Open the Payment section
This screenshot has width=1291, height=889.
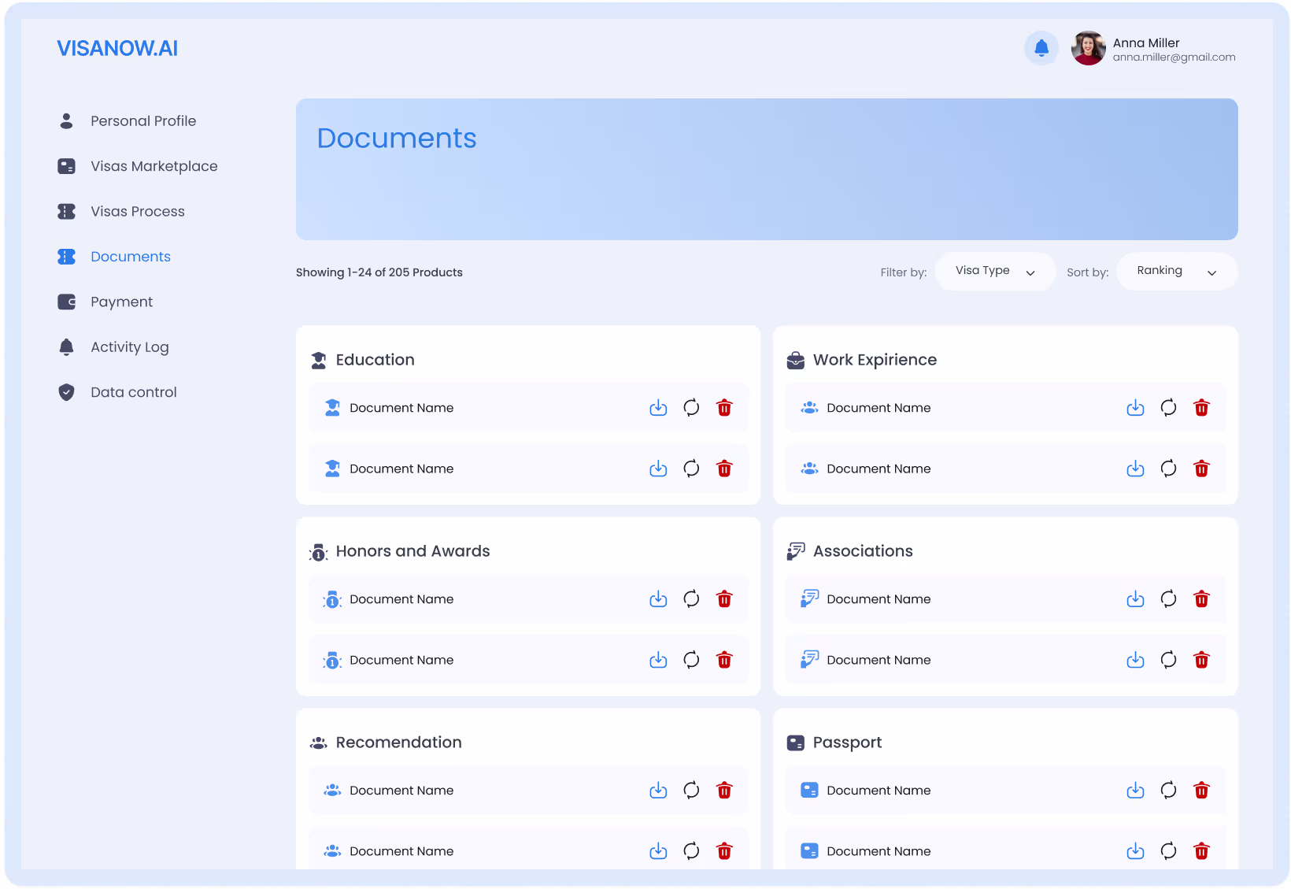click(x=105, y=302)
